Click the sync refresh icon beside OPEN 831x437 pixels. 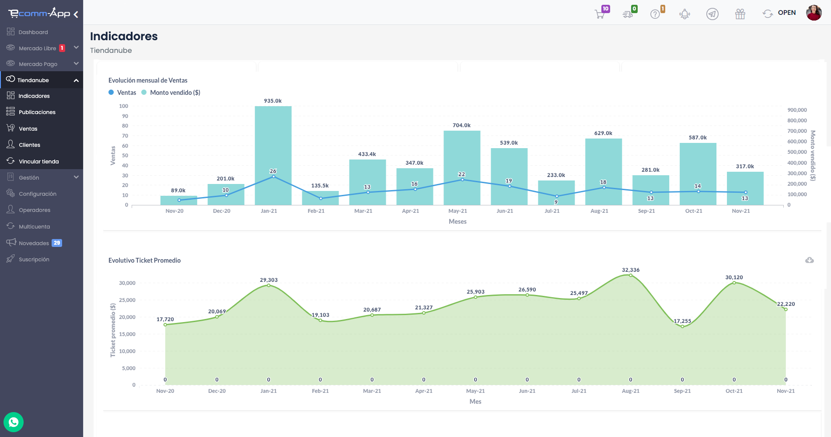coord(768,14)
